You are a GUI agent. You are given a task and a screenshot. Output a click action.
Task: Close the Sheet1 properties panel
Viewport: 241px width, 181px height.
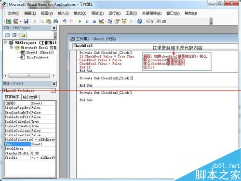point(54,84)
